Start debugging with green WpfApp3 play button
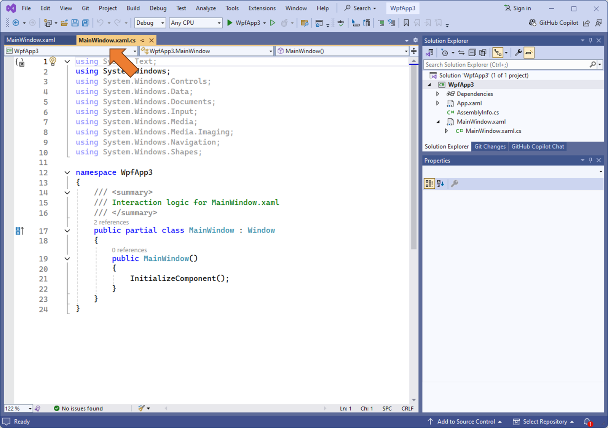Viewport: 608px width, 428px height. pyautogui.click(x=244, y=23)
